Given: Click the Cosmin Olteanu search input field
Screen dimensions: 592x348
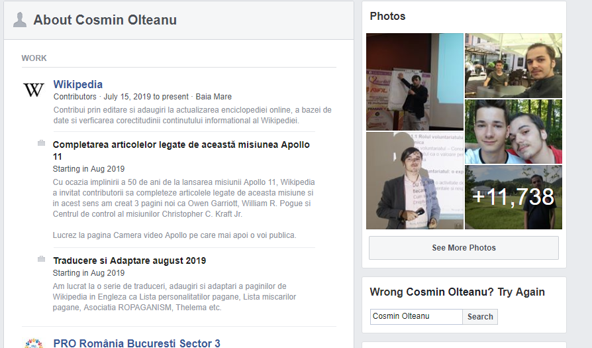Looking at the screenshot, I should [x=416, y=316].
